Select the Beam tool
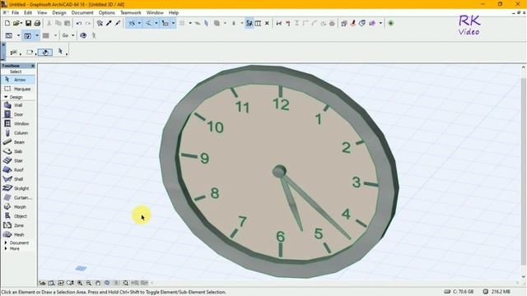Image resolution: width=527 pixels, height=296 pixels. pyautogui.click(x=18, y=142)
